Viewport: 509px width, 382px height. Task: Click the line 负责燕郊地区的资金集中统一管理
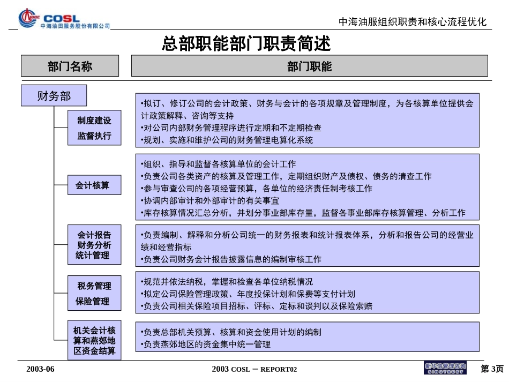point(206,344)
